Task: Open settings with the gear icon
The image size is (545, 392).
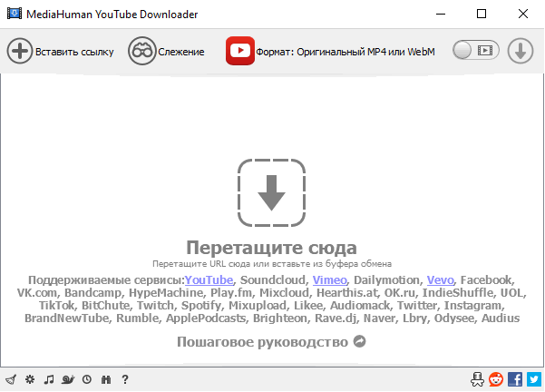Action: tap(30, 379)
